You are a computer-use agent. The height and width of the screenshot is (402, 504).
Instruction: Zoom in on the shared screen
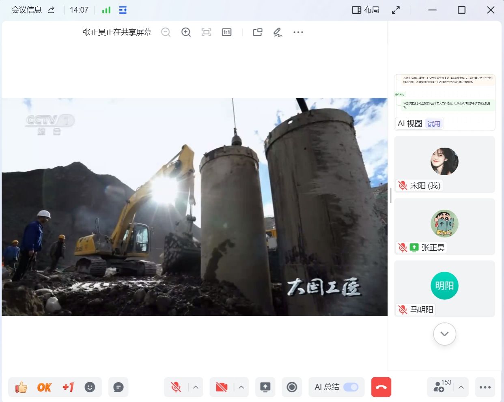[186, 32]
